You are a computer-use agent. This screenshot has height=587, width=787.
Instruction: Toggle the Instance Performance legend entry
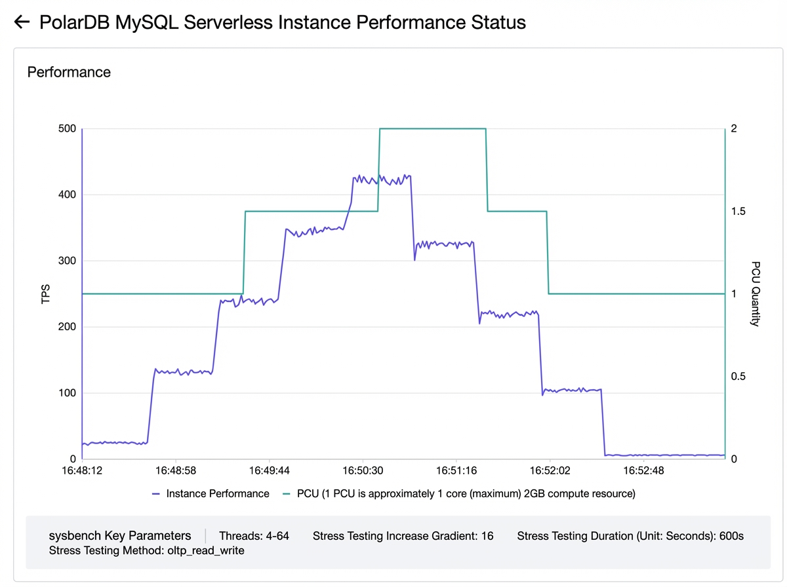211,493
